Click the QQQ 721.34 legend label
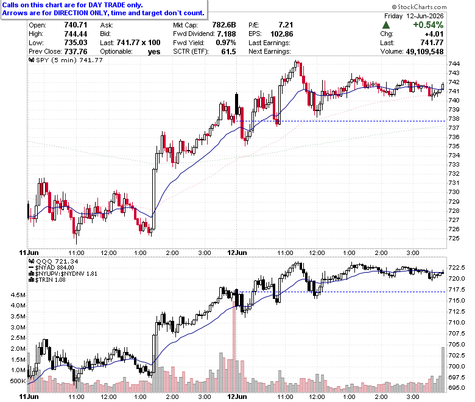 pos(57,261)
